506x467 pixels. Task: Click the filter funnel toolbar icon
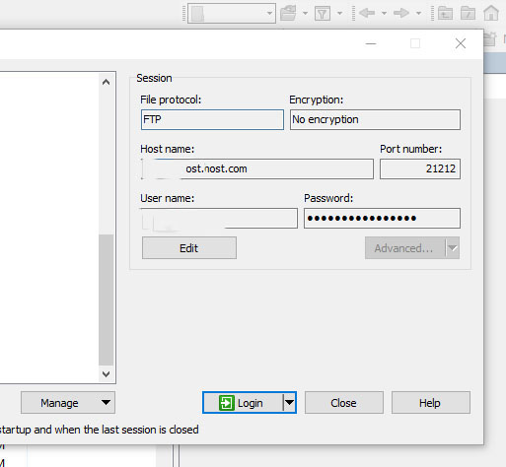click(323, 14)
